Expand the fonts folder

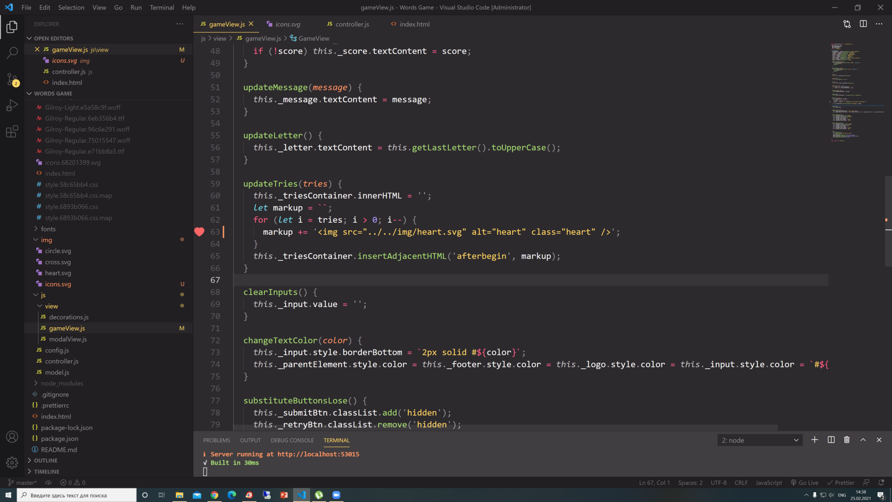pos(48,229)
